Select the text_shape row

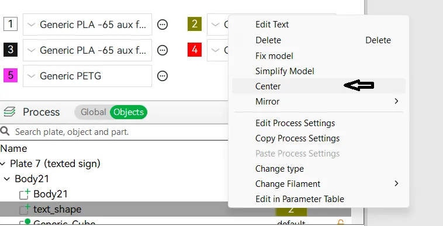(x=114, y=209)
